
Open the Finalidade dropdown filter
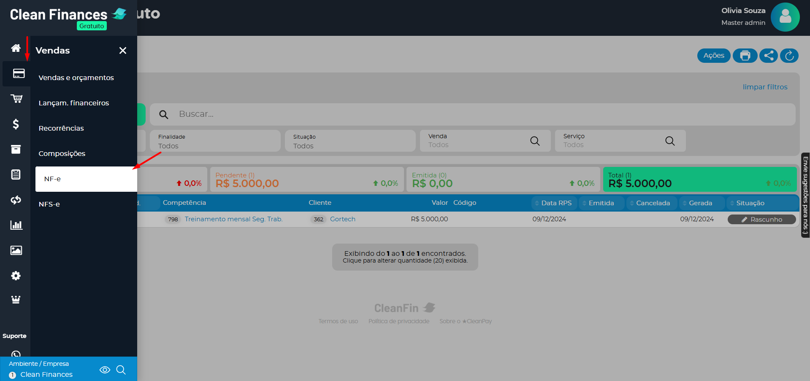click(215, 141)
